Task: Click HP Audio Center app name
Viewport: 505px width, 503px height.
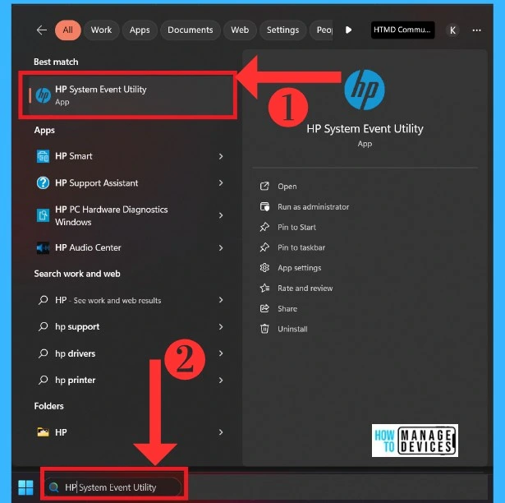Action: pos(88,247)
